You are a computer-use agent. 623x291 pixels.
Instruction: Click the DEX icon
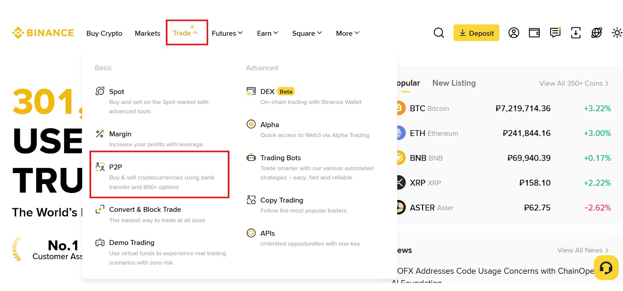(x=251, y=91)
